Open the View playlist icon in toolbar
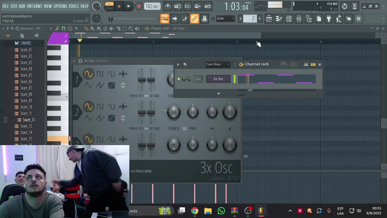The width and height of the screenshot is (387, 218). 269,19
